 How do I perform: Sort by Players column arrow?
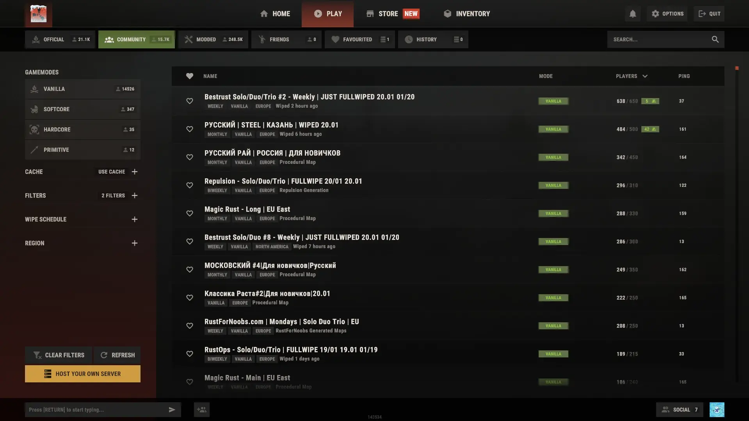pos(645,76)
